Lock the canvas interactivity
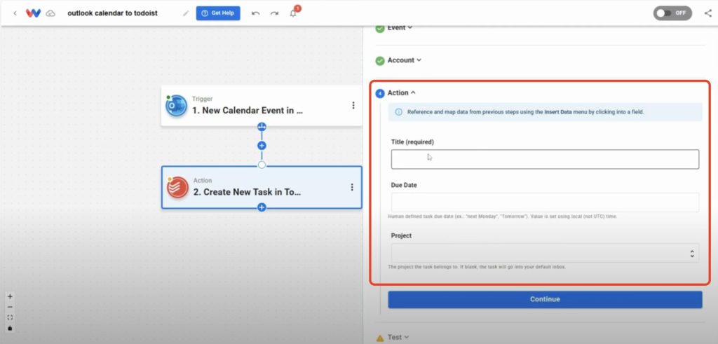 coord(10,328)
